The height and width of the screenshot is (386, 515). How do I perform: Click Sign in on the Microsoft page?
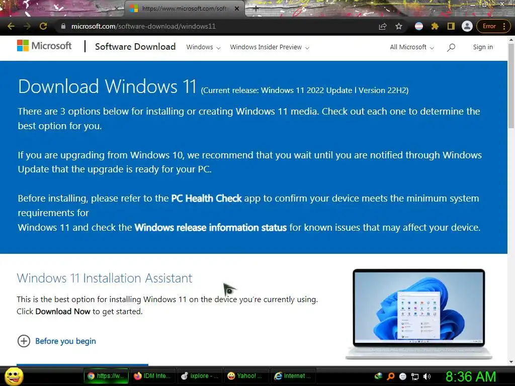coord(483,47)
